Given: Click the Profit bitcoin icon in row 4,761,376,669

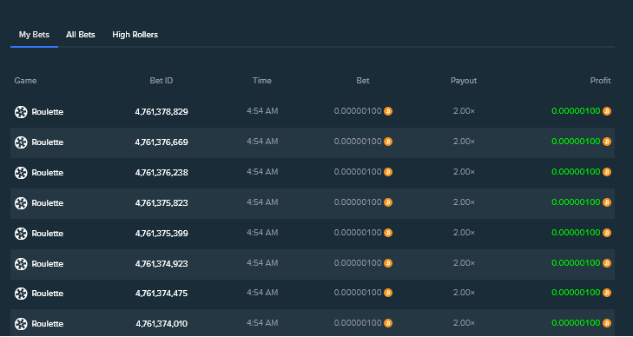Looking at the screenshot, I should click(x=607, y=142).
